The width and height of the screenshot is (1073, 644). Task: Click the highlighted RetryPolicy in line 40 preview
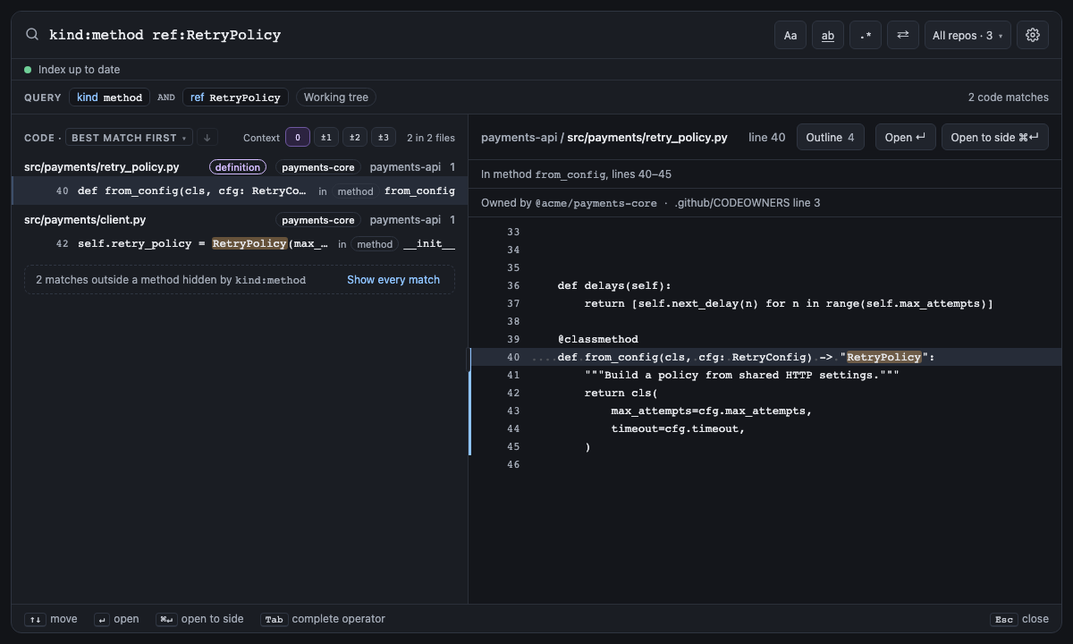(883, 357)
